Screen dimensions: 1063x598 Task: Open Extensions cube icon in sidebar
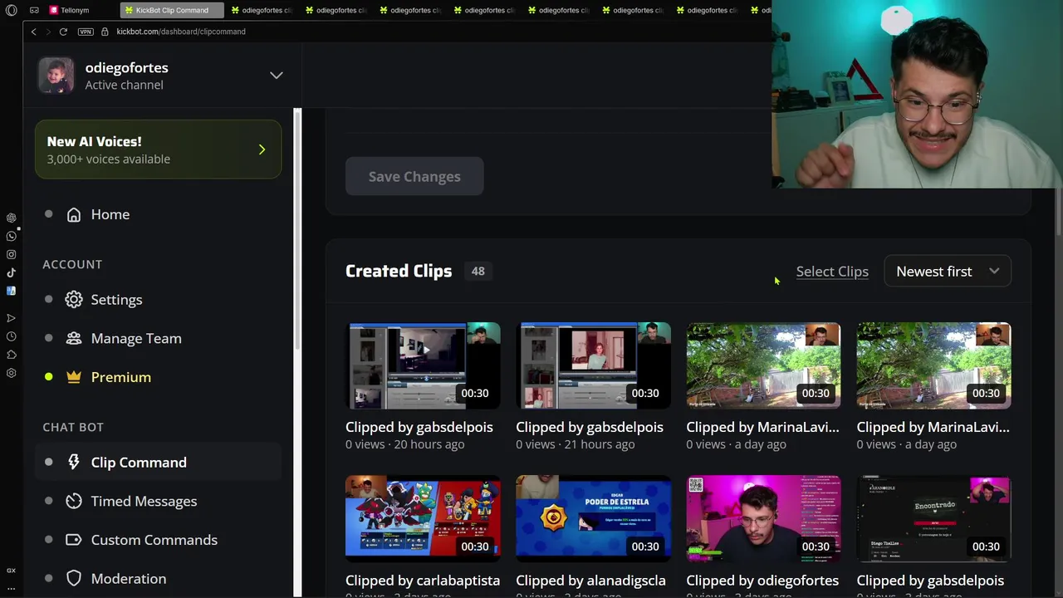(11, 355)
